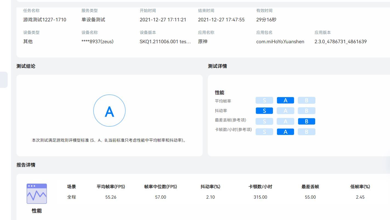390x220 pixels.
Task: Click device type value 其他
Action: pos(28,42)
